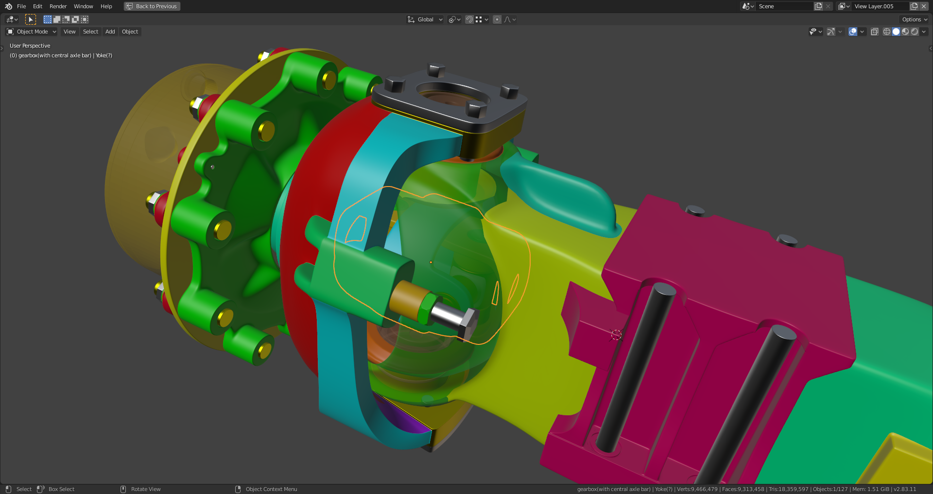Choose Set a new selection mode icon
The height and width of the screenshot is (494, 933).
48,19
